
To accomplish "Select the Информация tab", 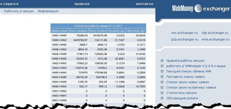I will 48,11.
